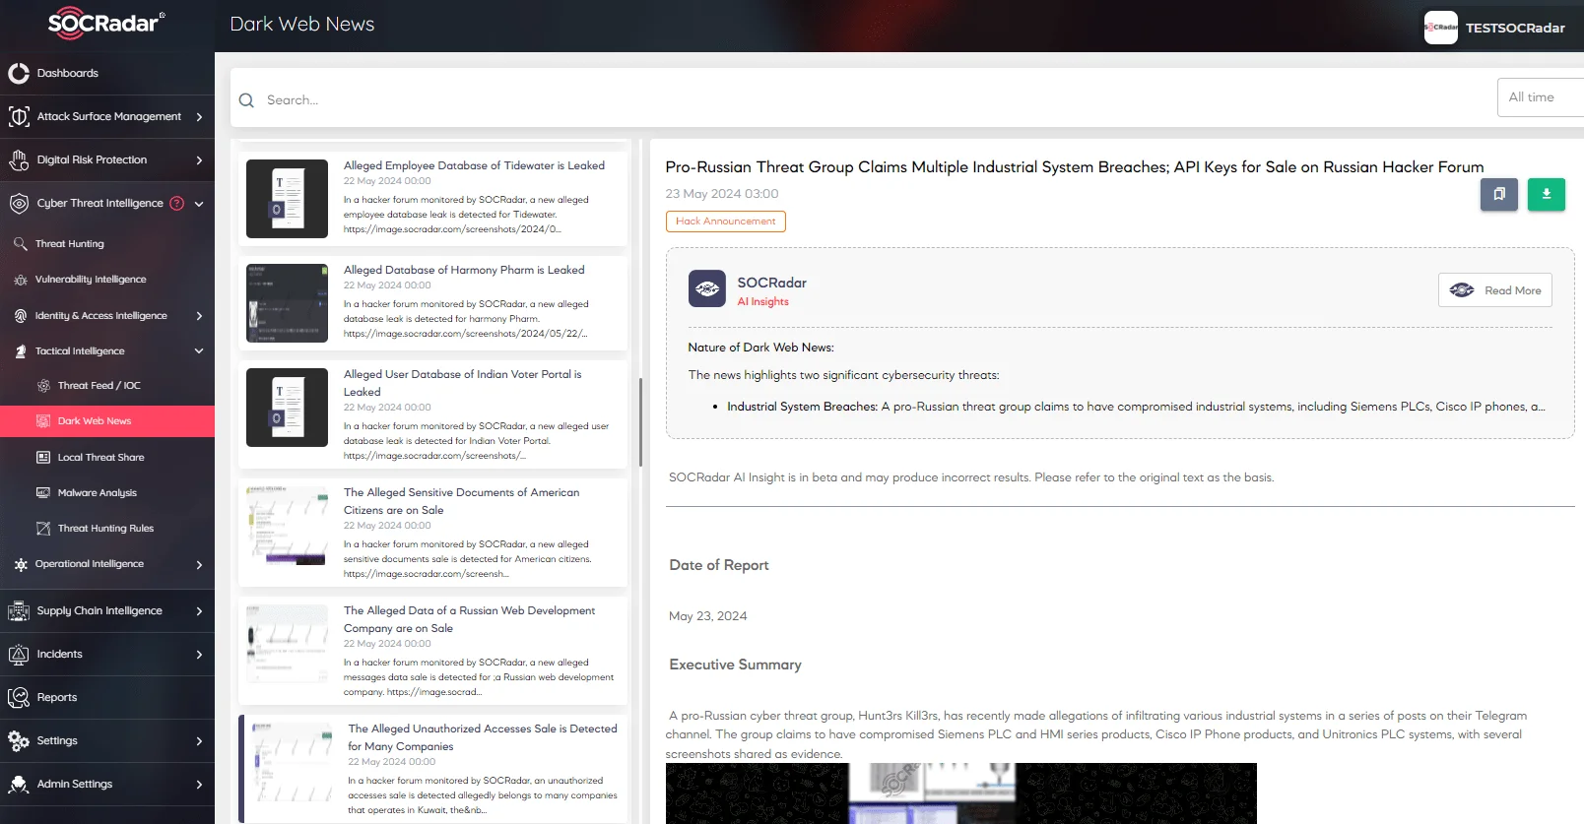
Task: Open Tidewater employee database leak article
Action: point(432,198)
